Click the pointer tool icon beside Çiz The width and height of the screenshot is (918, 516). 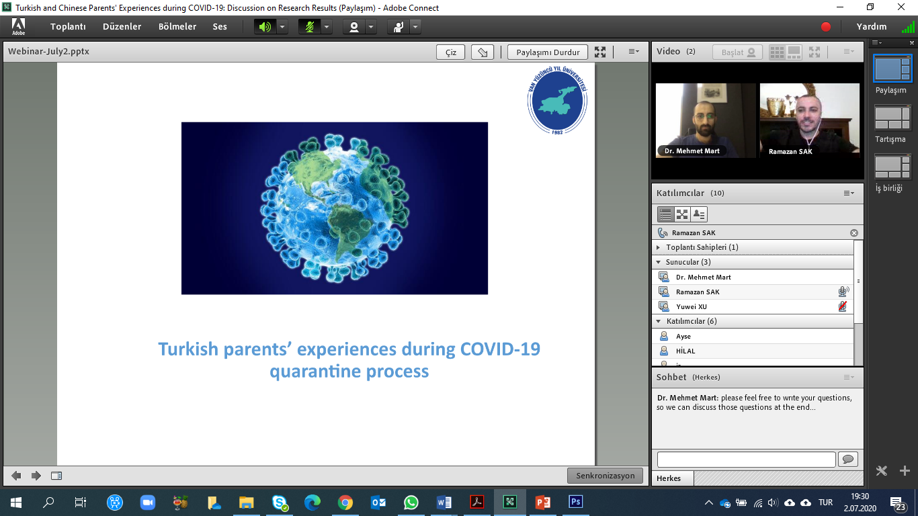point(483,52)
